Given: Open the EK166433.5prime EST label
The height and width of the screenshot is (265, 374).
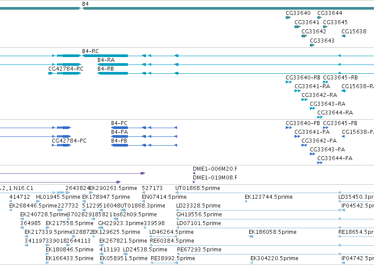Looking at the screenshot, I should coord(69,258).
